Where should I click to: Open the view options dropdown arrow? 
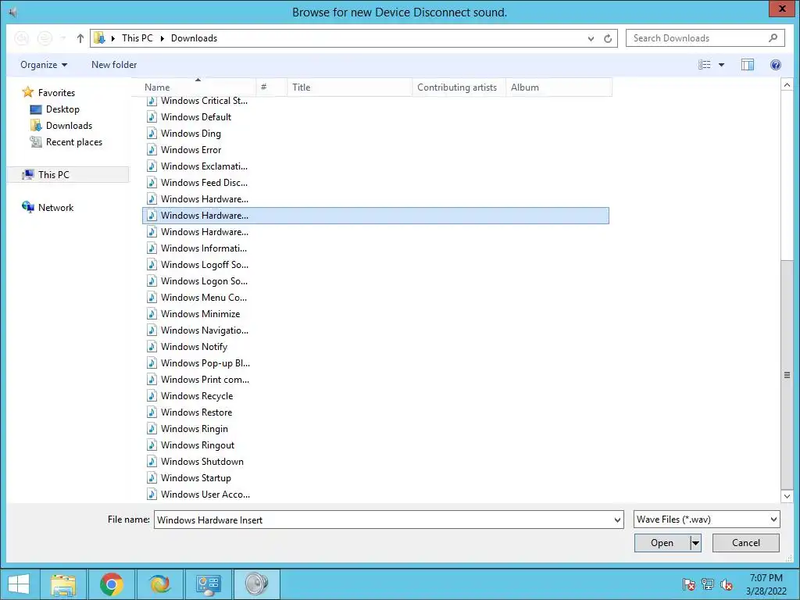721,65
